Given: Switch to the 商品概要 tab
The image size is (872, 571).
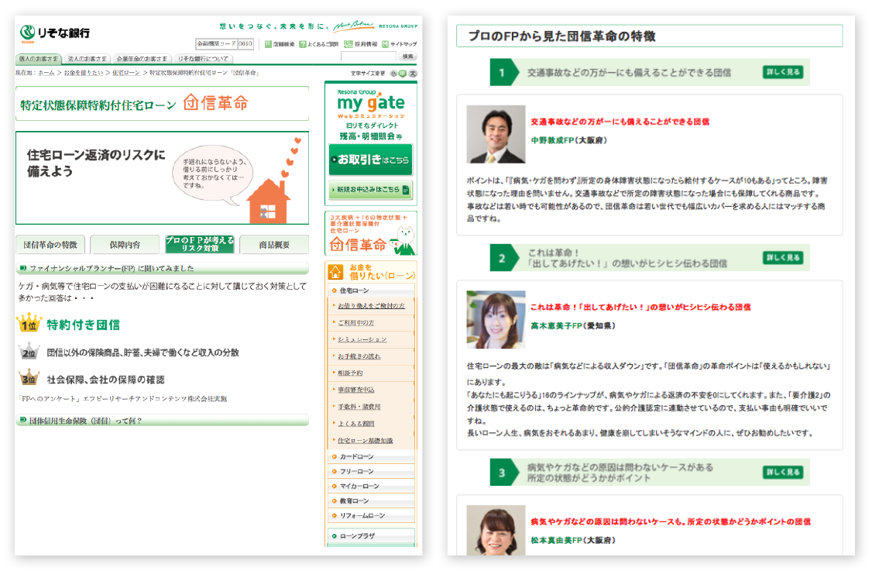Looking at the screenshot, I should tap(274, 244).
